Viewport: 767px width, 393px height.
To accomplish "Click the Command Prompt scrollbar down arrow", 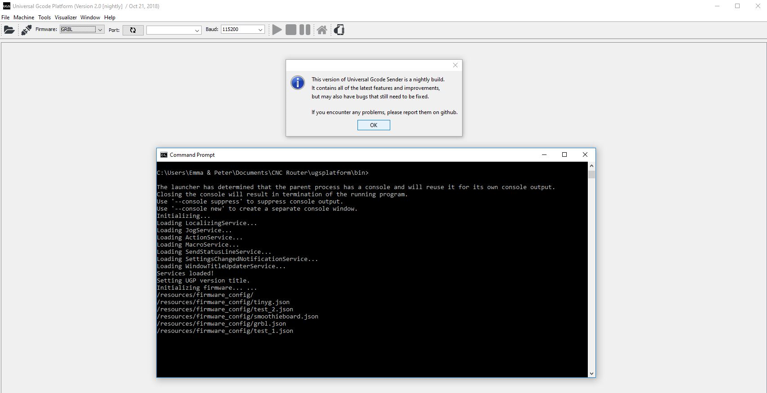I will coord(591,373).
